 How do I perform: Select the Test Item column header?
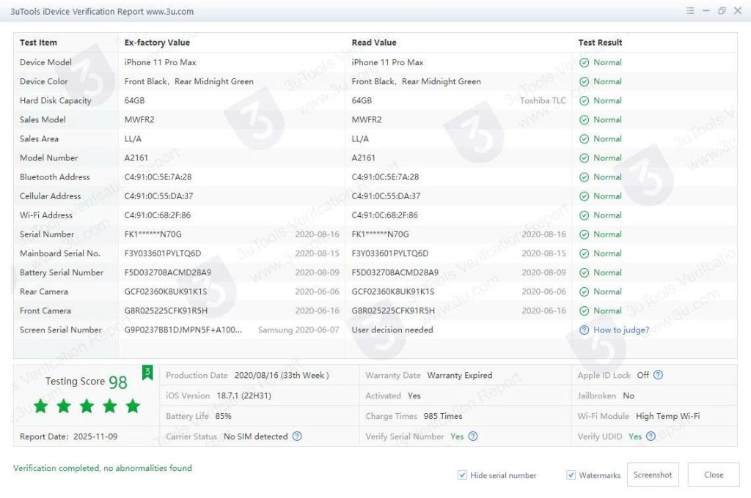coord(39,42)
